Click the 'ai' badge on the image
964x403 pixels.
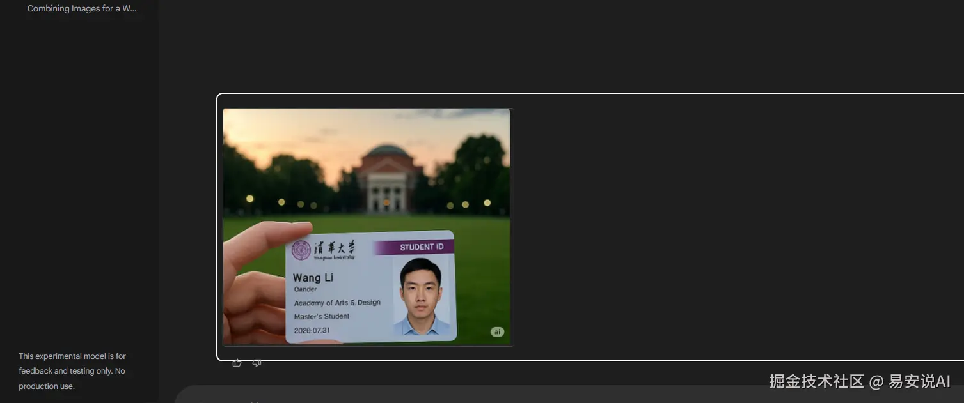pyautogui.click(x=497, y=331)
